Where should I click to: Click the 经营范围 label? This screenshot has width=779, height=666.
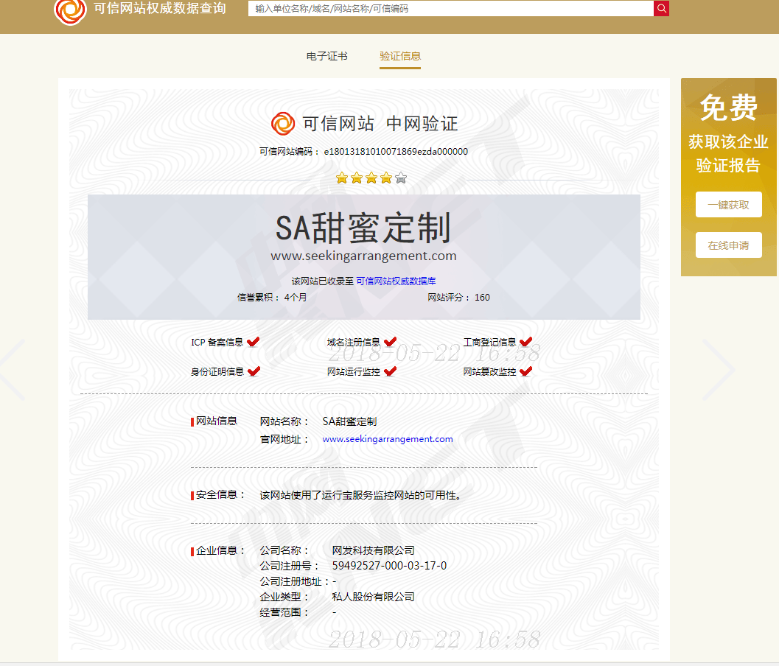point(284,612)
